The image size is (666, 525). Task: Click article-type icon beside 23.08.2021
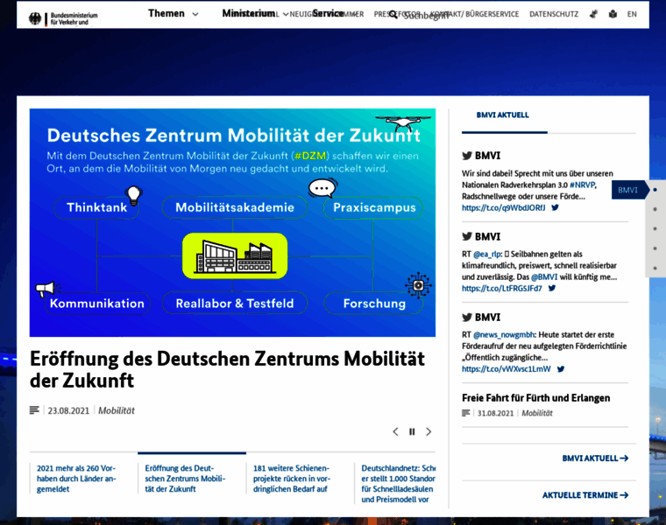click(x=34, y=410)
